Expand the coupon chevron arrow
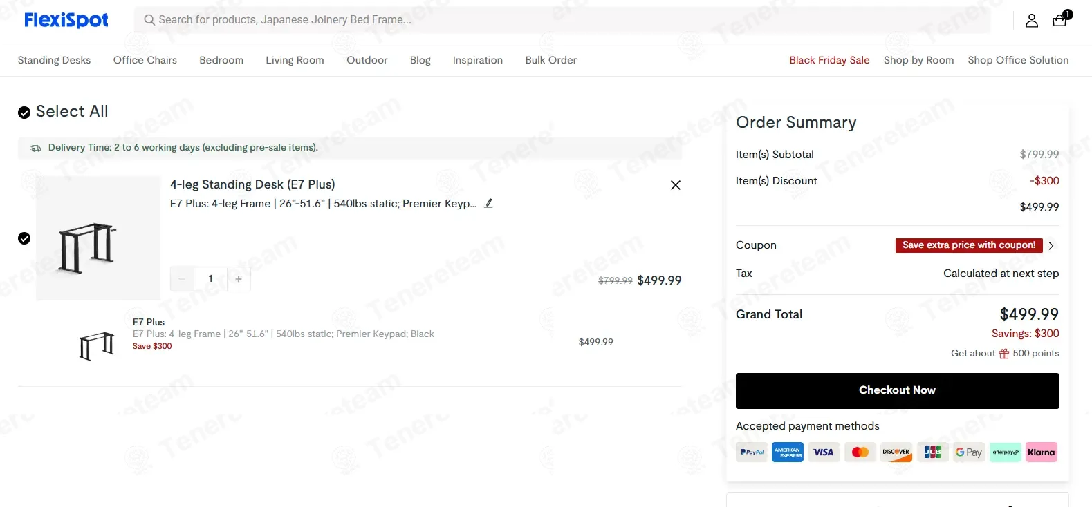The image size is (1092, 507). pos(1051,246)
